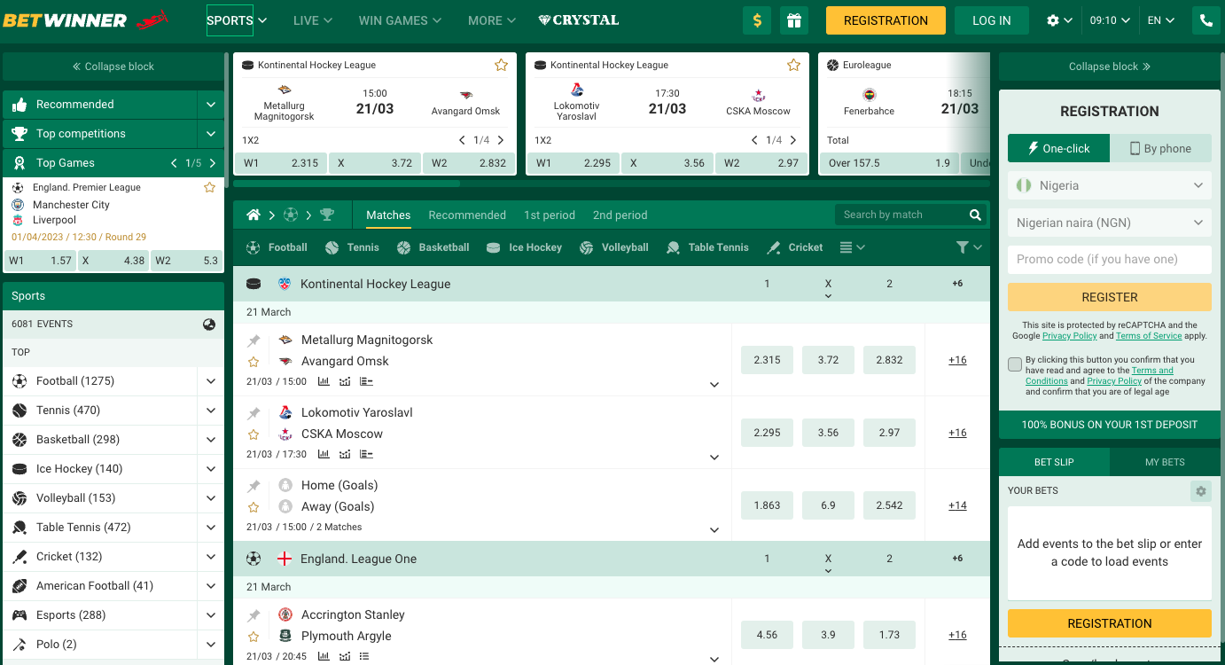Open Esports (288) in sports list
1225x665 pixels.
pyautogui.click(x=99, y=615)
